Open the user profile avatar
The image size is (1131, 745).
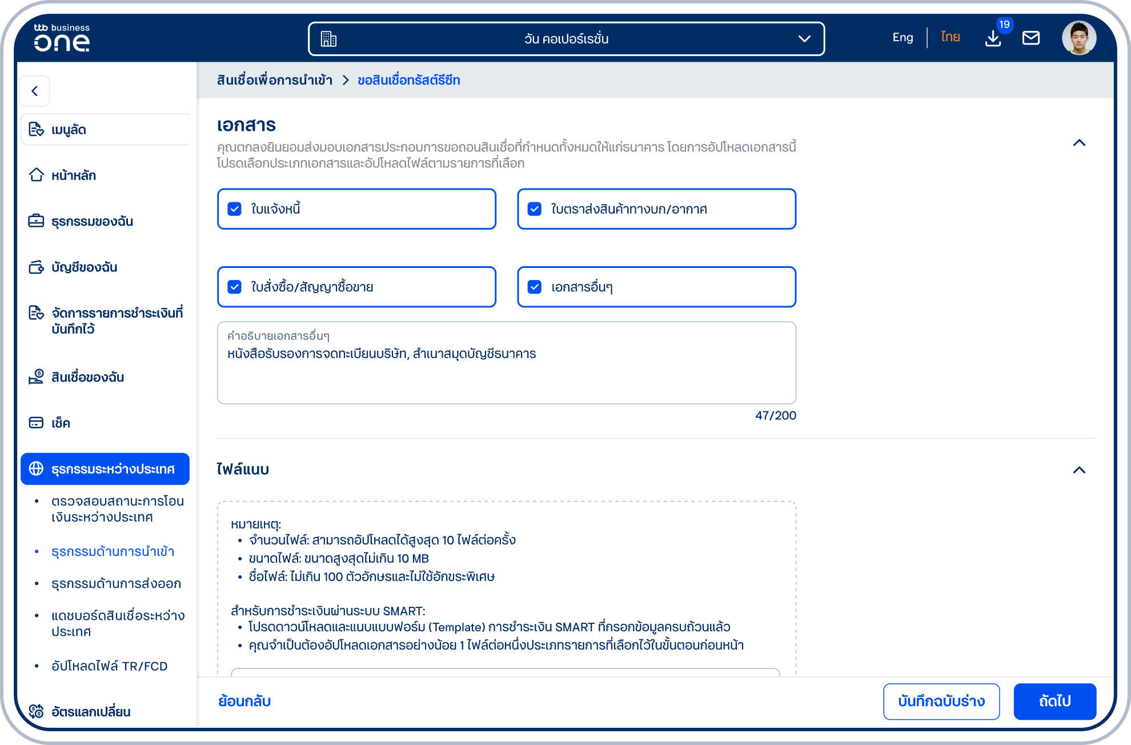click(1079, 38)
